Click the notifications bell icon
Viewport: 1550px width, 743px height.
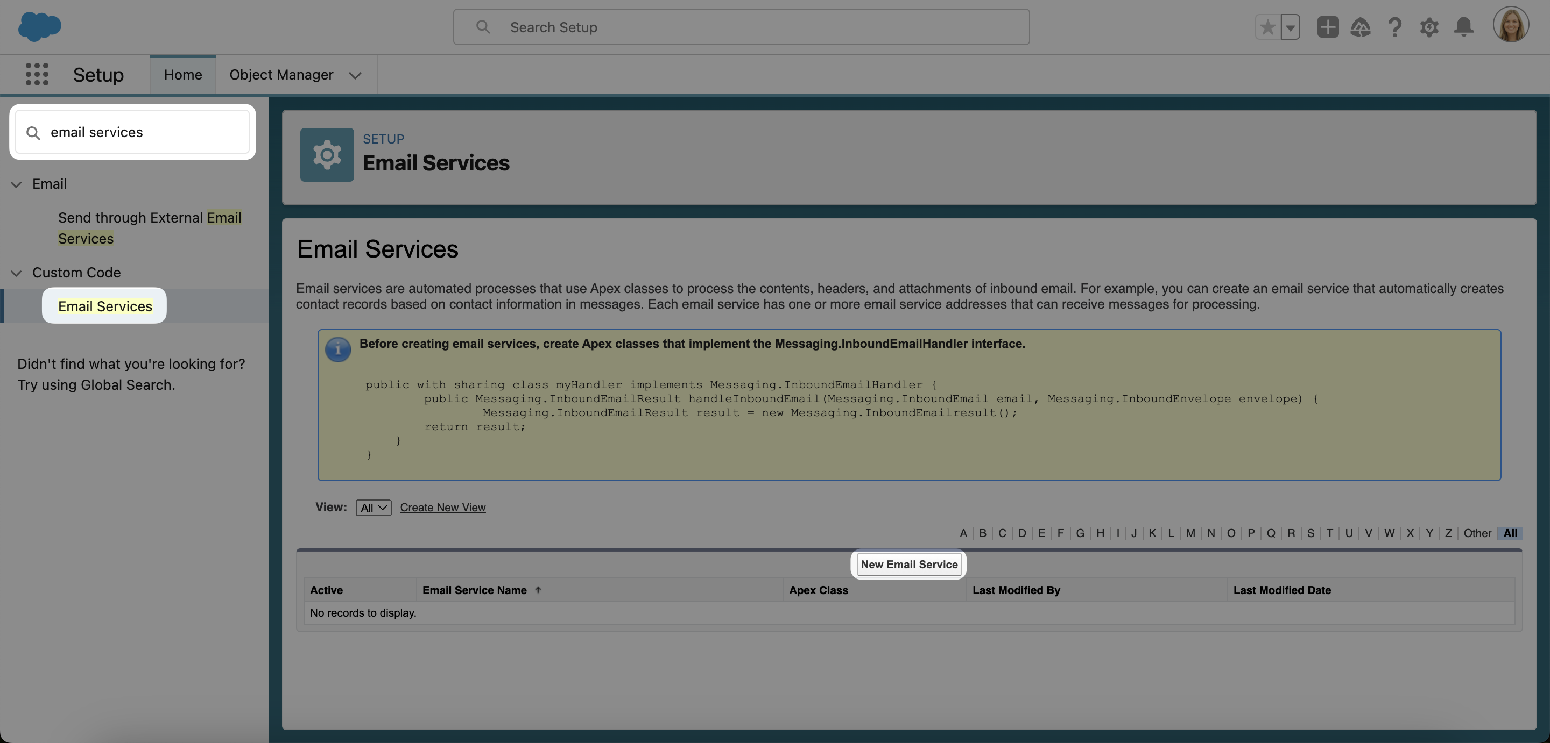[x=1462, y=26]
